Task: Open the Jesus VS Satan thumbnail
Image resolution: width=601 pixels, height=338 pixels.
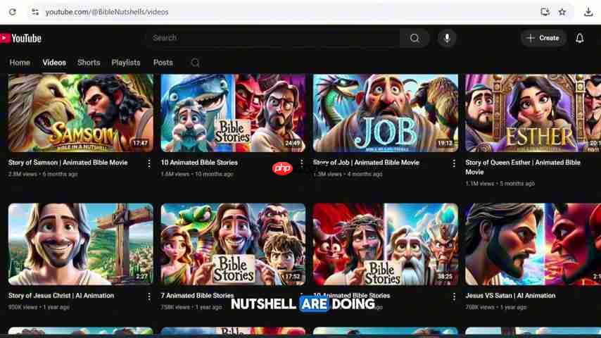Action: click(533, 244)
